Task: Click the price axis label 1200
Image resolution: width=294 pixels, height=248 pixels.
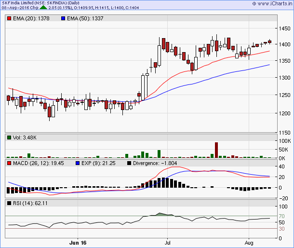Action: [284, 113]
